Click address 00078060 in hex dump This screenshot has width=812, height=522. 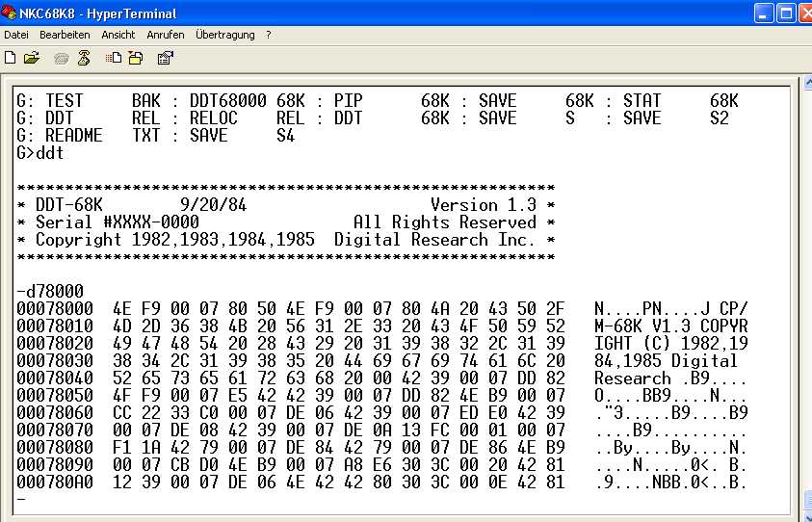55,413
